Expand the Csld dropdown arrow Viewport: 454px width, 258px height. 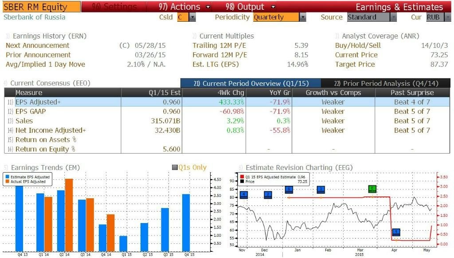coord(192,17)
